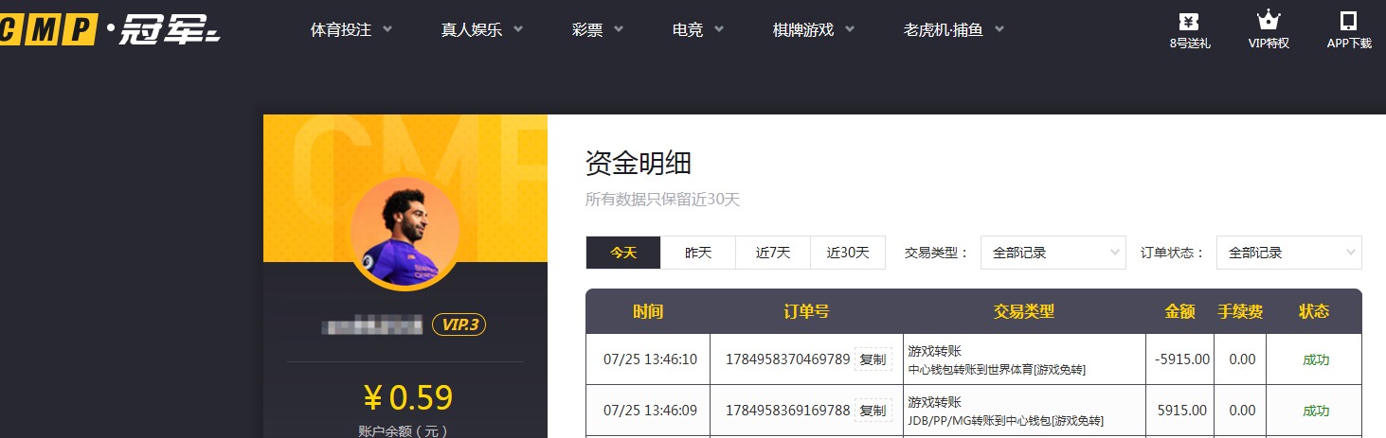Click the 状态 column header
This screenshot has width=1386, height=438.
1314,311
